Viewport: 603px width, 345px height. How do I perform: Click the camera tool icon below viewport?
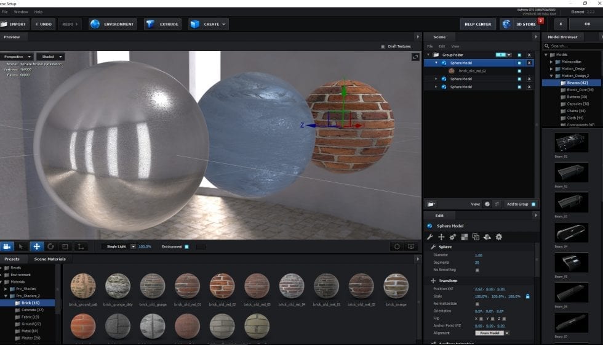click(x=7, y=246)
